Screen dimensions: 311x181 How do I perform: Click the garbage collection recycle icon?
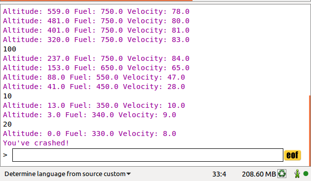point(282,174)
